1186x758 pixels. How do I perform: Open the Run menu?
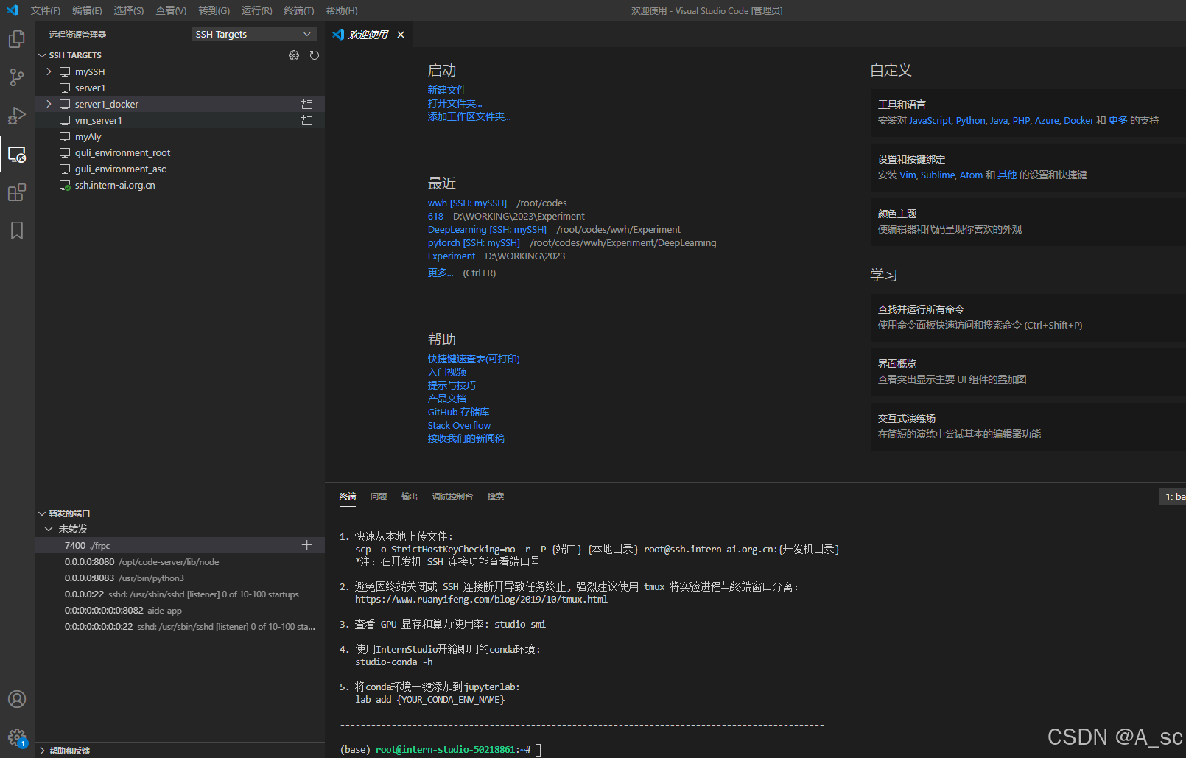pos(257,10)
